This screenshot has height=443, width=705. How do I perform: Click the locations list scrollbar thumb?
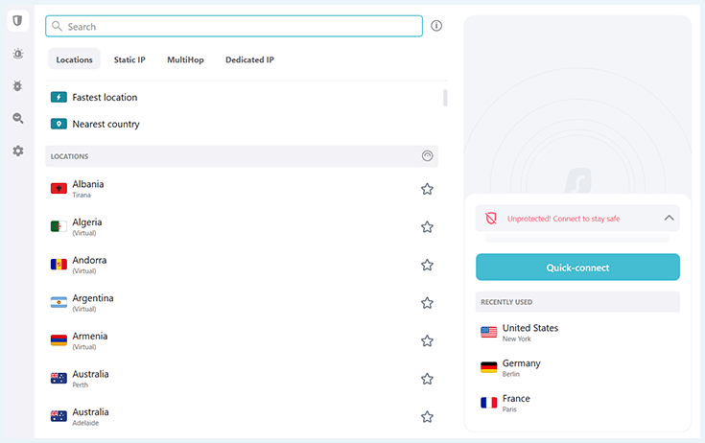tap(445, 98)
